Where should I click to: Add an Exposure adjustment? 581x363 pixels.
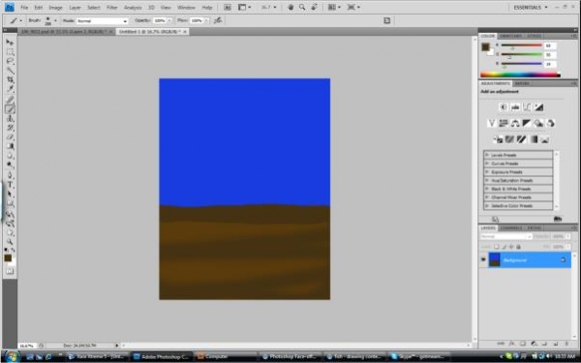[x=538, y=107]
